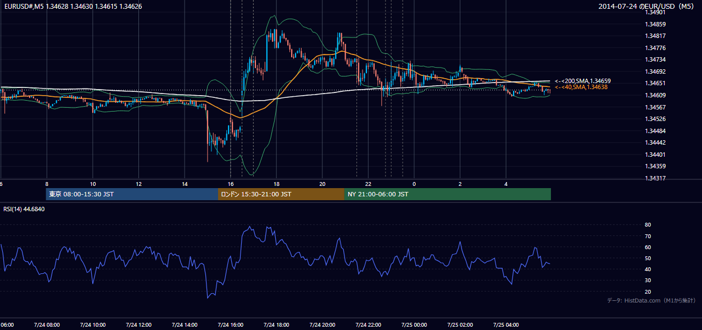Click hour tick 2 under the price chart
This screenshot has height=330, width=702.
[460, 184]
